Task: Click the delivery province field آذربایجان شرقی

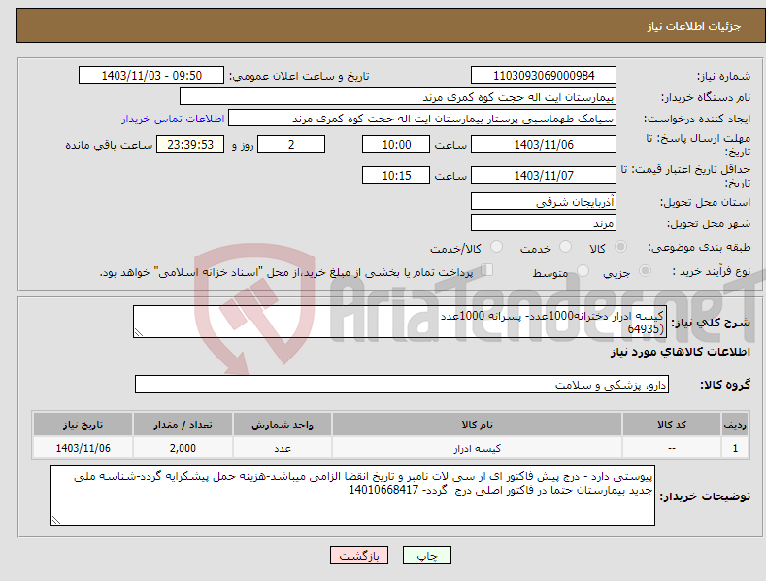Action: 544,201
